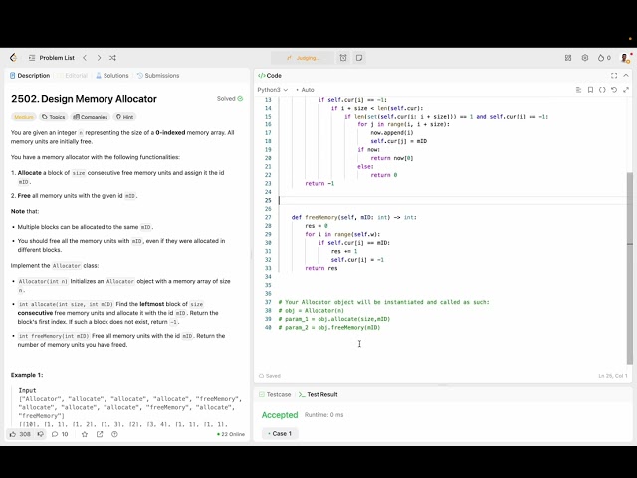
Task: Click the Accepted result text
Action: pos(280,415)
